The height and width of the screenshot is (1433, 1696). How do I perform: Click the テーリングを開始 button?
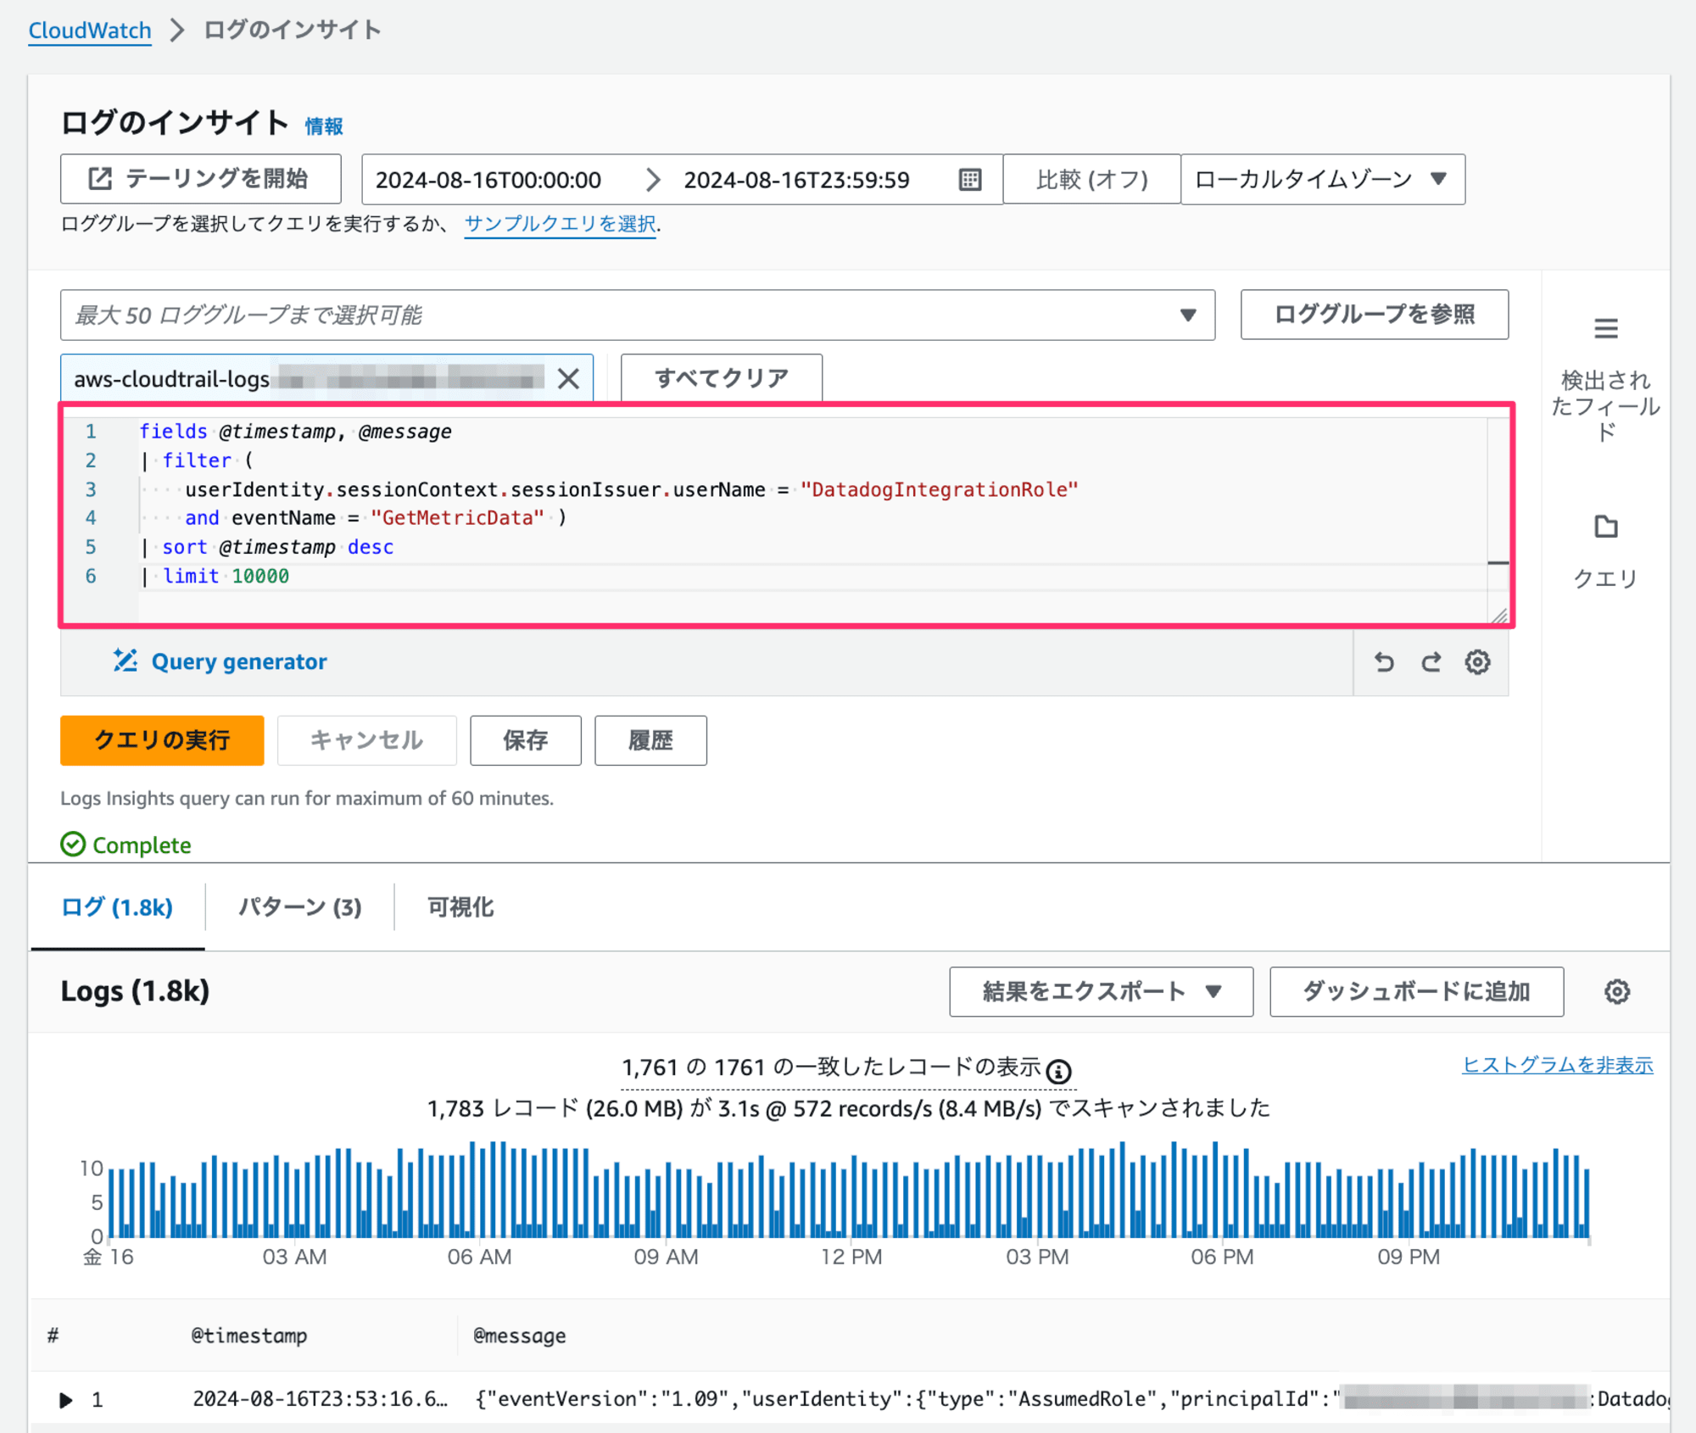(x=201, y=179)
